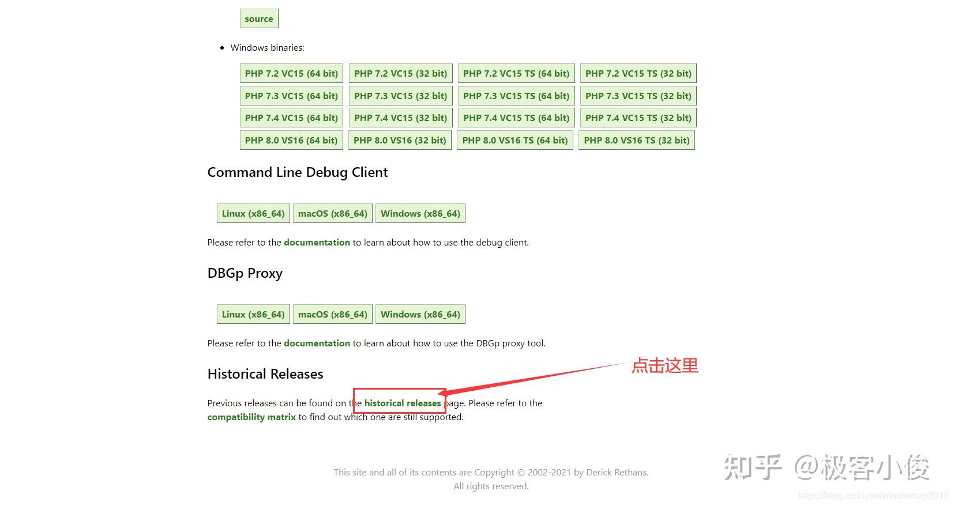Get Windows (x86_64) Command Line Debug Client
Screen dimensions: 954x506
(420, 213)
